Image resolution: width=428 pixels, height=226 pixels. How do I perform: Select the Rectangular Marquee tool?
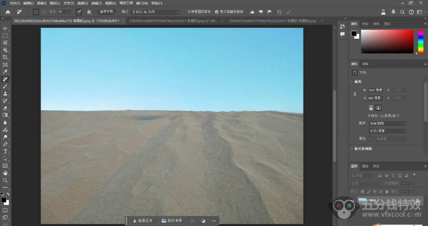click(x=5, y=36)
